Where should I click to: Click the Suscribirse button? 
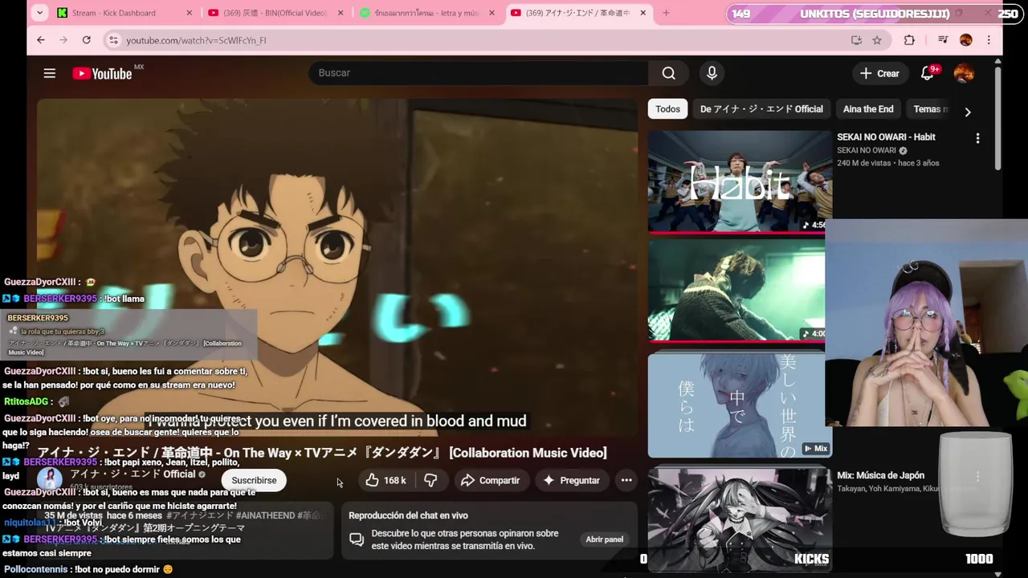tap(254, 480)
